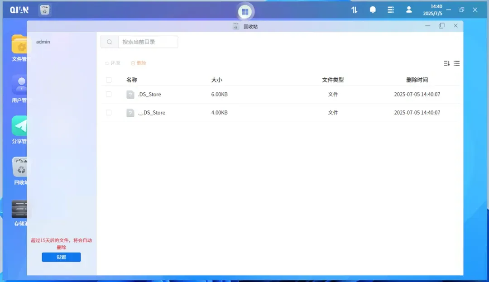Viewport: 489px width, 282px height.
Task: Open the Share Management desktop icon
Action: point(19,130)
